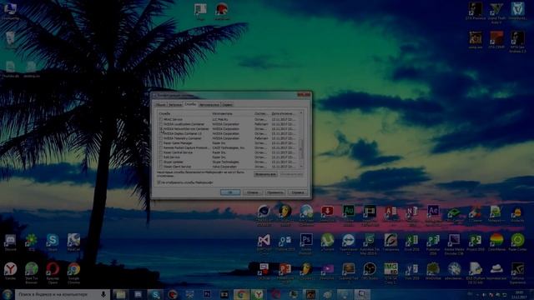The width and height of the screenshot is (534, 300).
Task: Open Skype from the taskbar
Action: click(155, 294)
